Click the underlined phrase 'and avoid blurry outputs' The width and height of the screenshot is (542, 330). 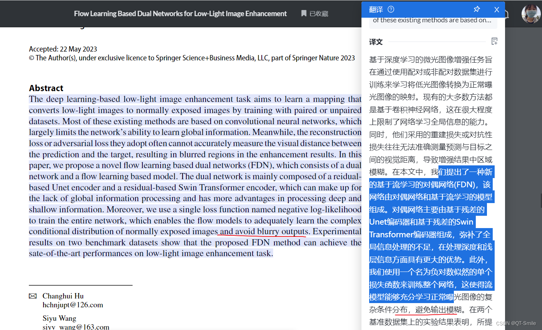(264, 232)
